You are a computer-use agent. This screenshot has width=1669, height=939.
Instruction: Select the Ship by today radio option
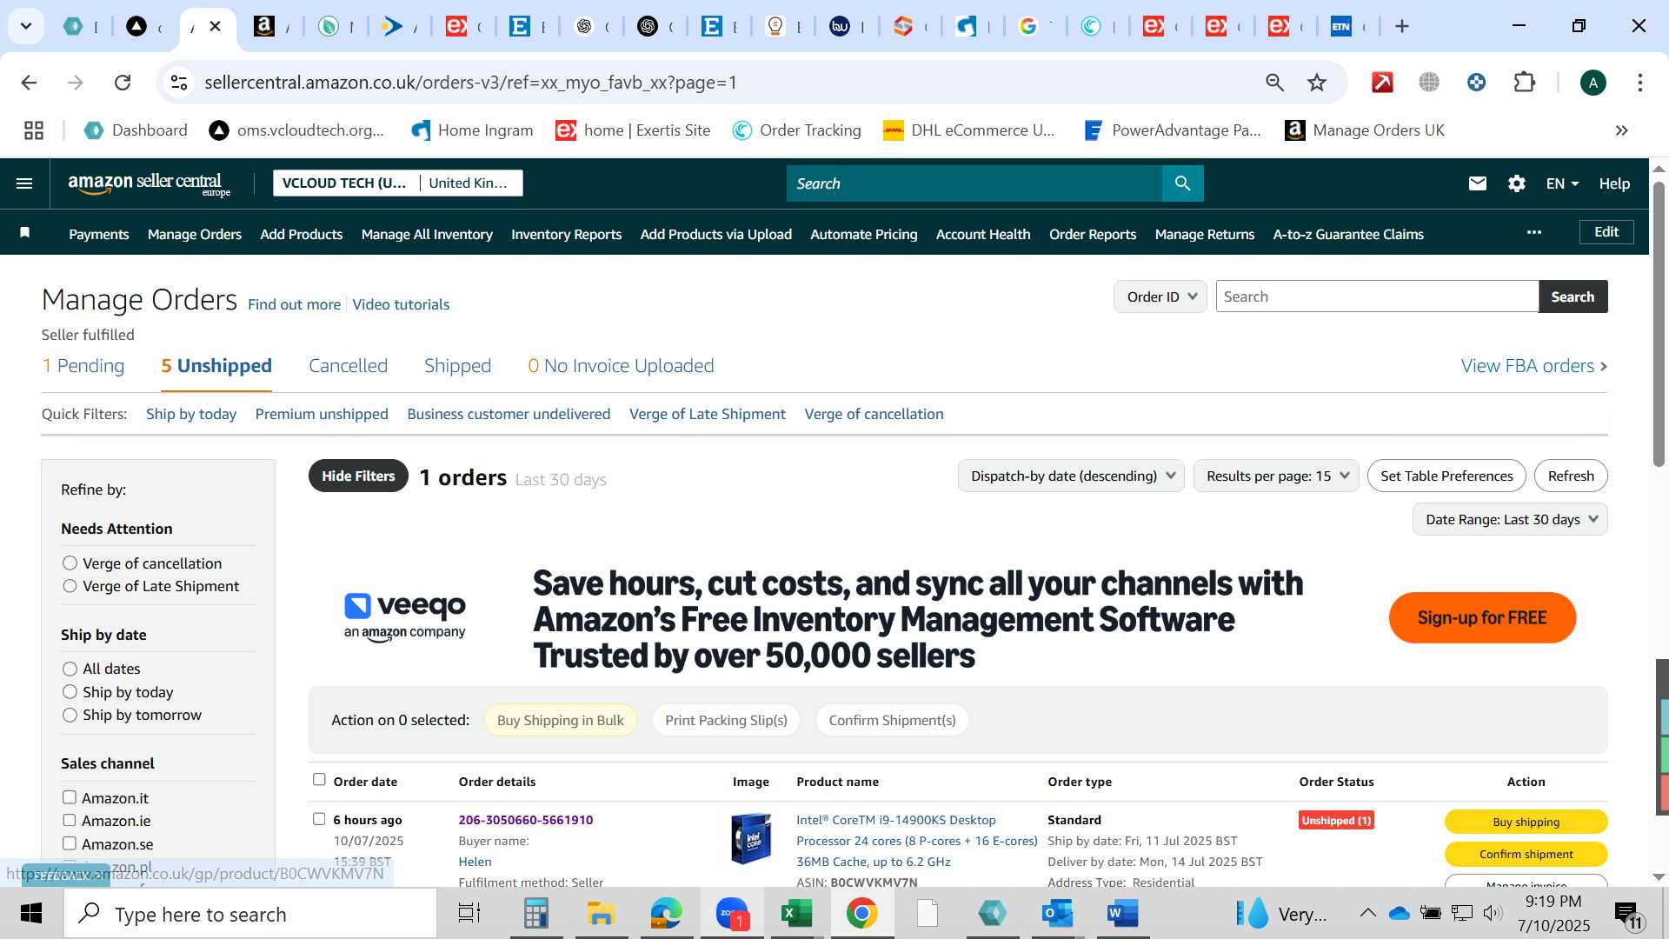70,692
